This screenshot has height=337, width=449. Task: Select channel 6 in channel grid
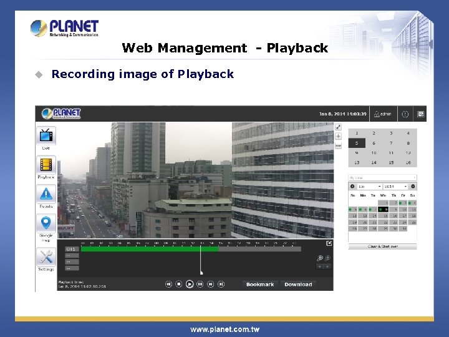point(374,143)
